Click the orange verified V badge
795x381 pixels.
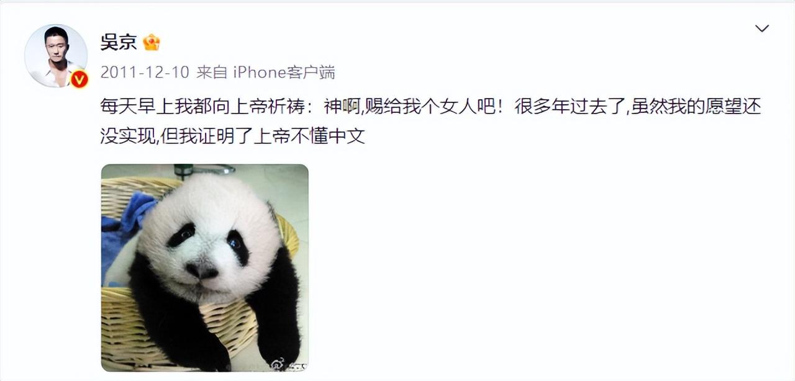point(79,79)
